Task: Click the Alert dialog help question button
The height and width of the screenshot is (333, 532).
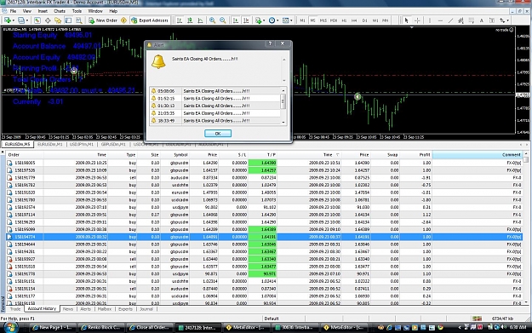Action: (x=270, y=43)
